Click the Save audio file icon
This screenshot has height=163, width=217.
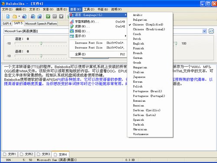(x=33, y=17)
